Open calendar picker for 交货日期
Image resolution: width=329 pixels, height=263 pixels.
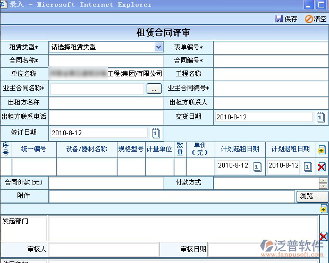[x=320, y=117]
